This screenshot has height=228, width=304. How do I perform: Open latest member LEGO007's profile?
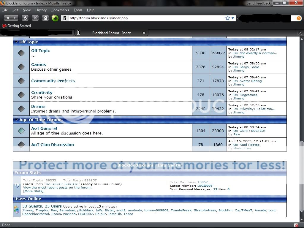point(205,186)
